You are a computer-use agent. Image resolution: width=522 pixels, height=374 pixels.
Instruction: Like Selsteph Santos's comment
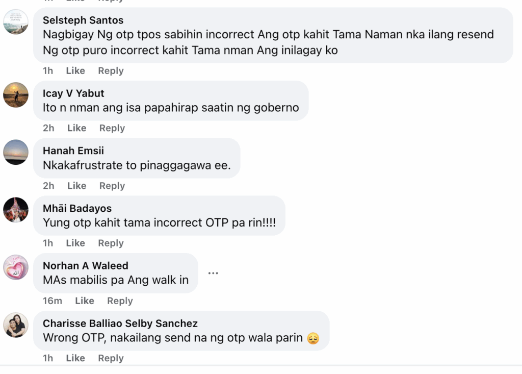(75, 71)
